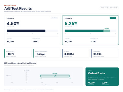Click the 99.99% confidence value
Screen dimensions: 123x92
pos(97,54)
